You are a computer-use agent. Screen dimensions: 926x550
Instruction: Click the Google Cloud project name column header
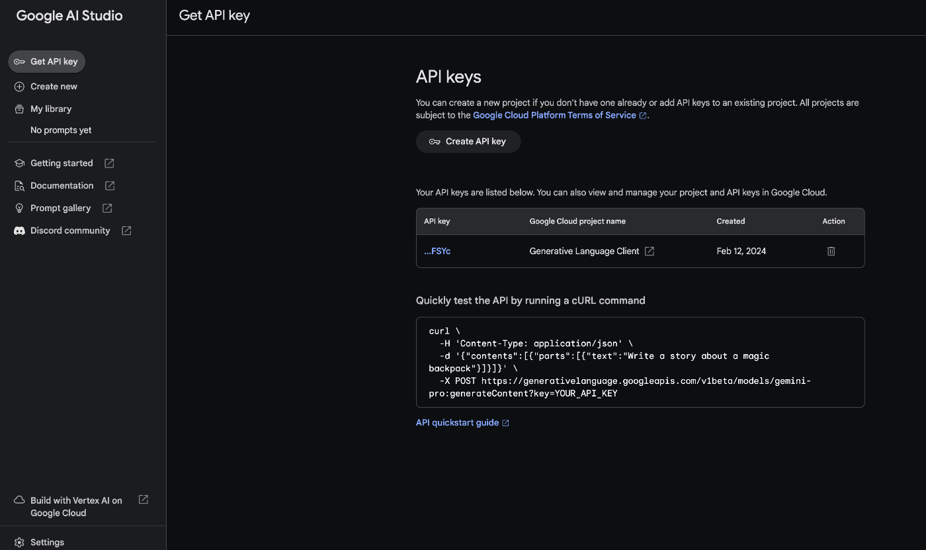tap(577, 222)
